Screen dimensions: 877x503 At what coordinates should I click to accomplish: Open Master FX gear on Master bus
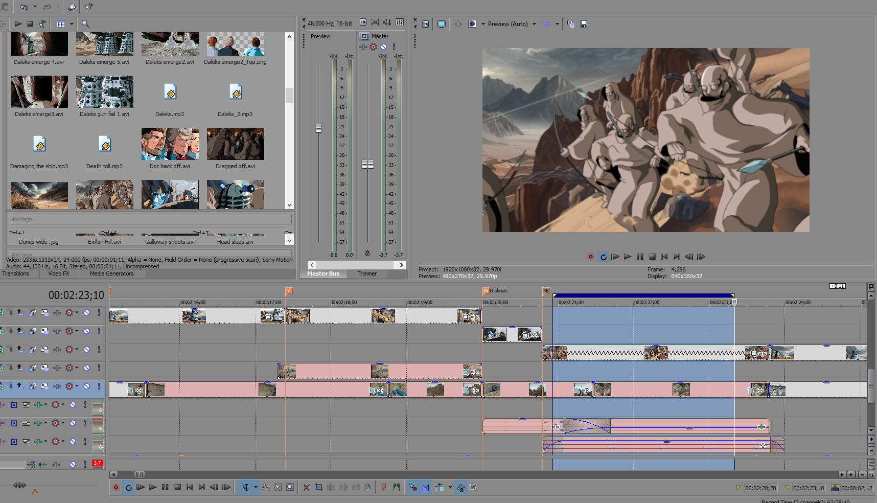tap(374, 47)
